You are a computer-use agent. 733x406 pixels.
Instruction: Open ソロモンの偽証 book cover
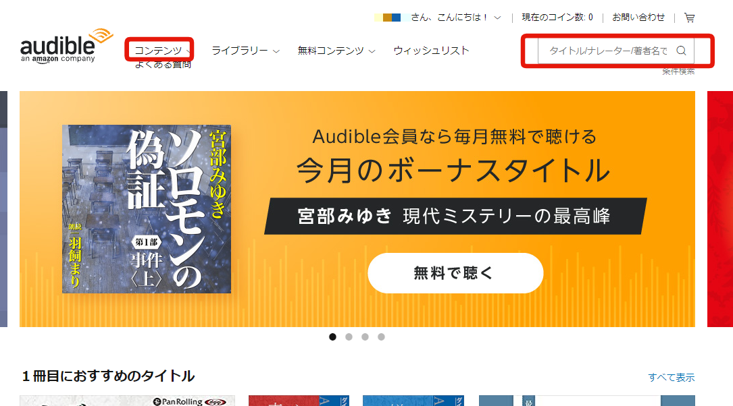tap(147, 209)
